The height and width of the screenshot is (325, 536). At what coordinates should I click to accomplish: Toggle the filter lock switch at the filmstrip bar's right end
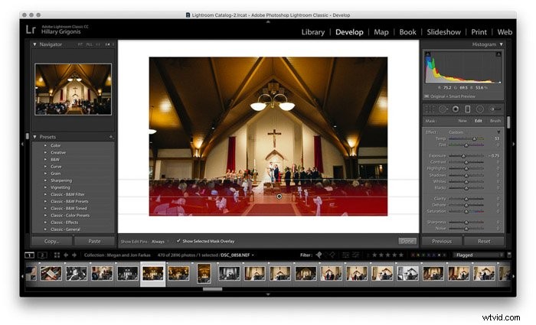509,255
